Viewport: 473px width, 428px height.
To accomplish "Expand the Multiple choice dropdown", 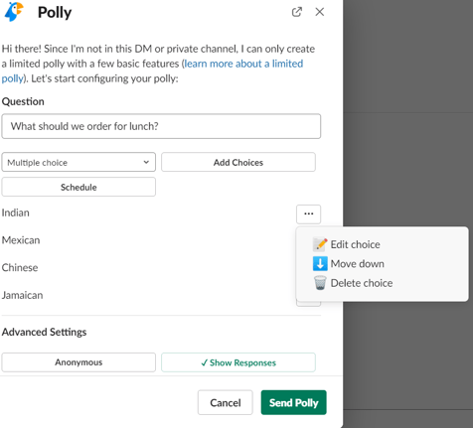I will click(x=79, y=162).
